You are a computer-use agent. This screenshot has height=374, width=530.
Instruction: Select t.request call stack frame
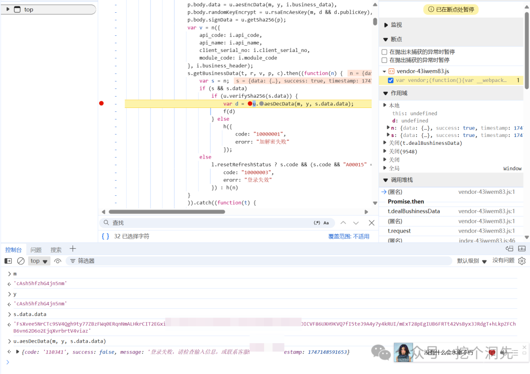point(451,231)
